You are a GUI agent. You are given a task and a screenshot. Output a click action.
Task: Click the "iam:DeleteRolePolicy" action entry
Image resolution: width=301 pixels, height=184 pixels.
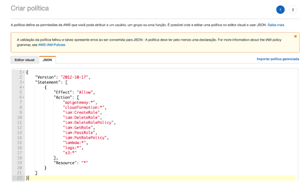(88, 123)
